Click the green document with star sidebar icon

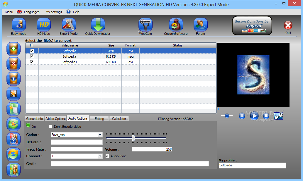(13, 109)
